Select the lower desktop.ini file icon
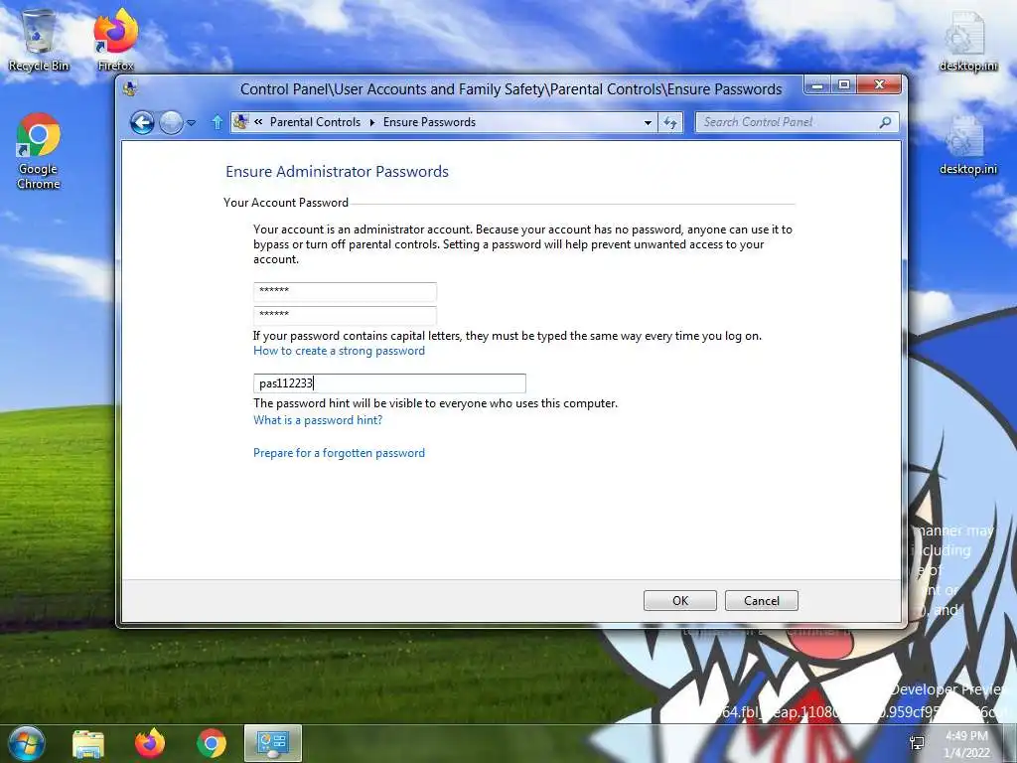This screenshot has height=763, width=1017. (x=968, y=145)
